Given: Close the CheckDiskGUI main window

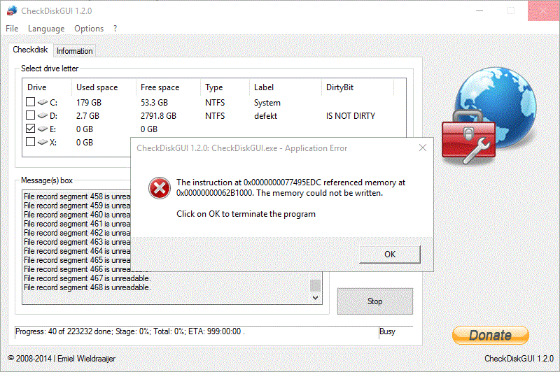Looking at the screenshot, I should coord(543,10).
